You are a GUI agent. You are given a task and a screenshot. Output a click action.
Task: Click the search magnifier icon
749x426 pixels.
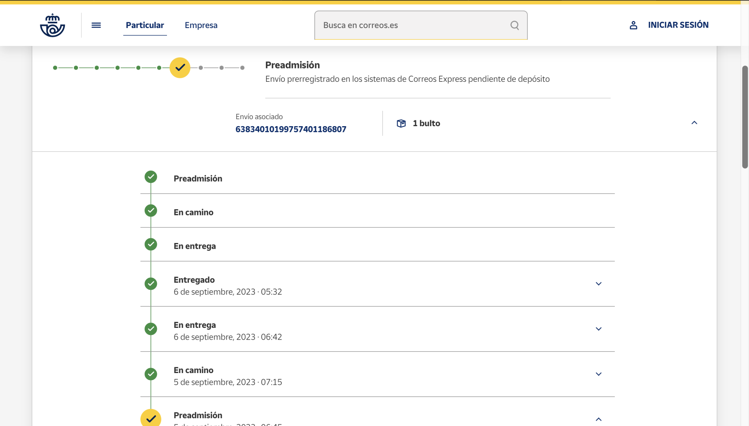(x=514, y=25)
